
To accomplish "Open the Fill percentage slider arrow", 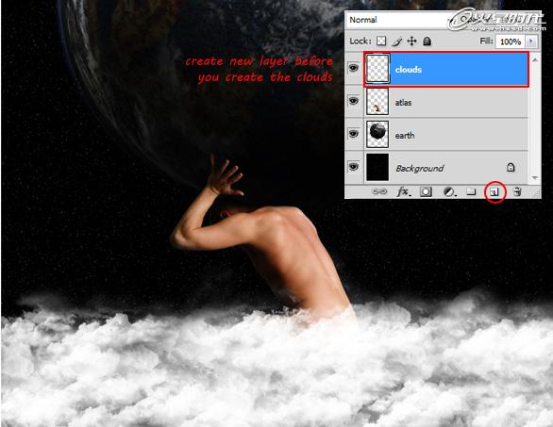I will [531, 41].
